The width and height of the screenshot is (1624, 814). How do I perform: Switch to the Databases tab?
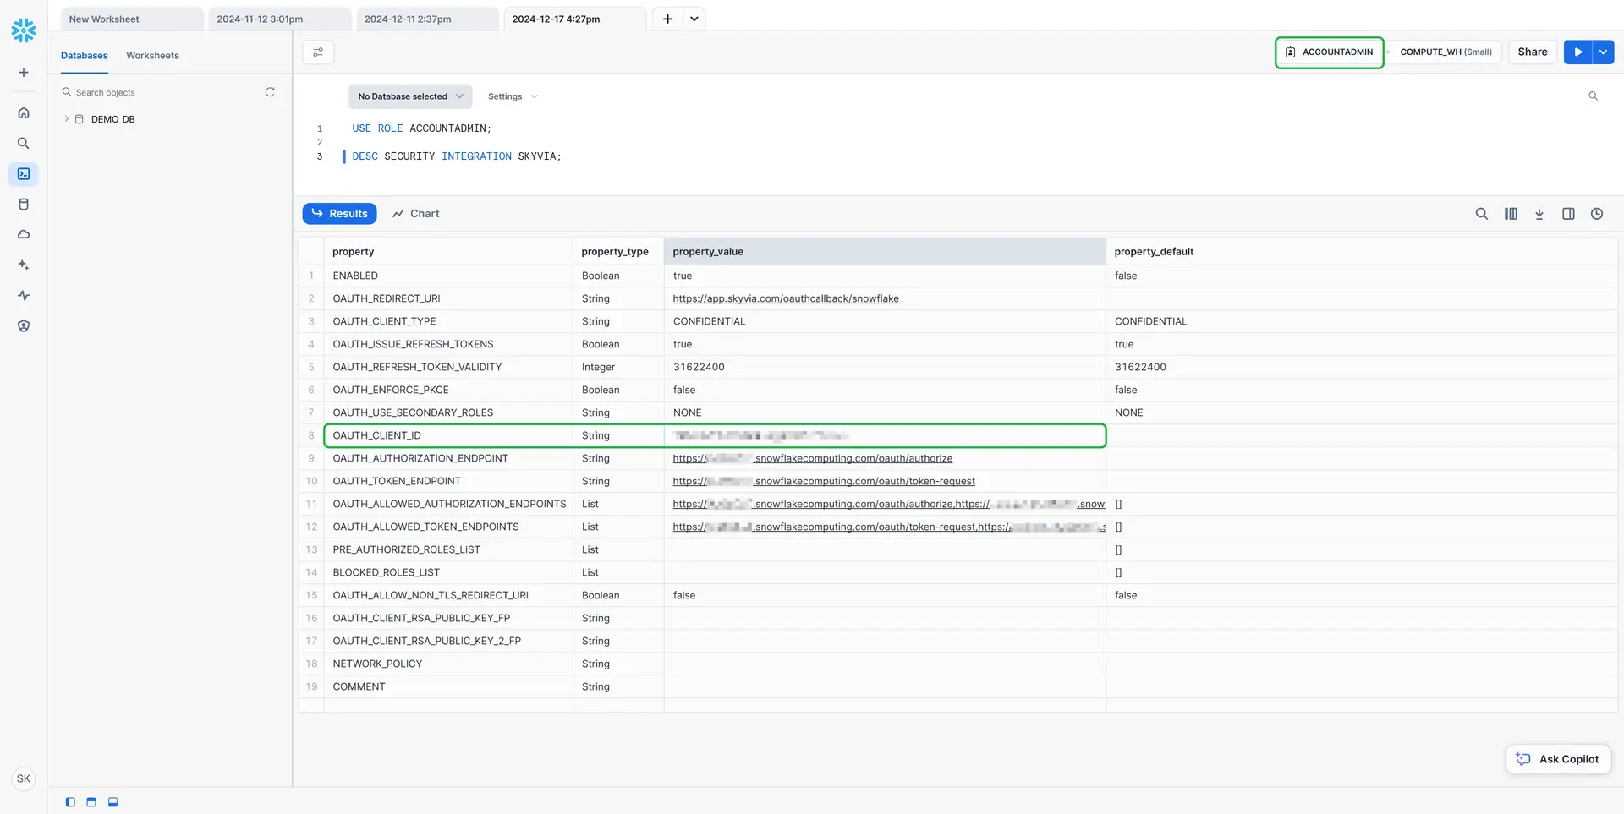pyautogui.click(x=85, y=56)
